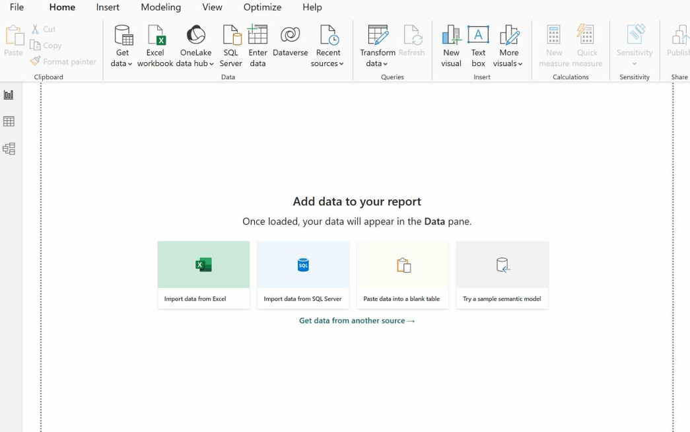Pick the Try a sample semantic model card
Viewport: 690px width, 432px height.
(x=502, y=275)
